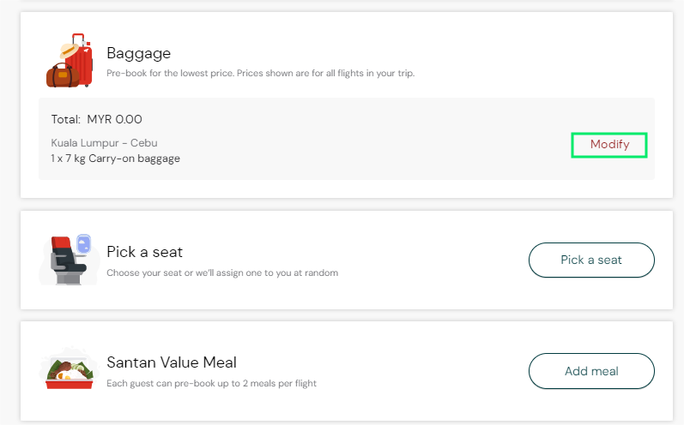Click the pre-book lowest price description
Image resolution: width=684 pixels, height=425 pixels.
click(260, 74)
